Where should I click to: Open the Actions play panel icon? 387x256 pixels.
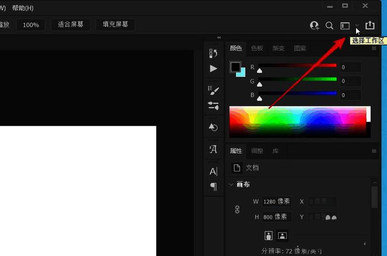pos(213,69)
